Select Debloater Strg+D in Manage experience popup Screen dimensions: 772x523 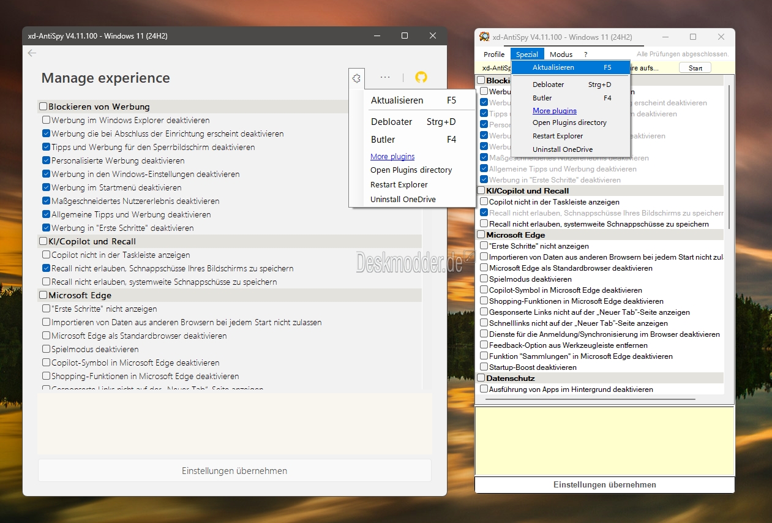(x=421, y=122)
